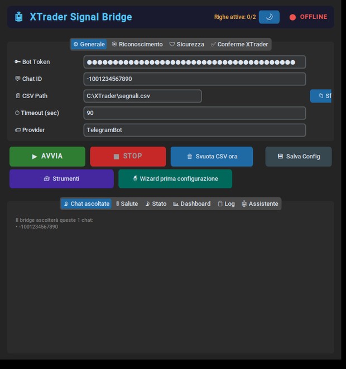Click the robot icon on Assistente tab

pyautogui.click(x=244, y=203)
